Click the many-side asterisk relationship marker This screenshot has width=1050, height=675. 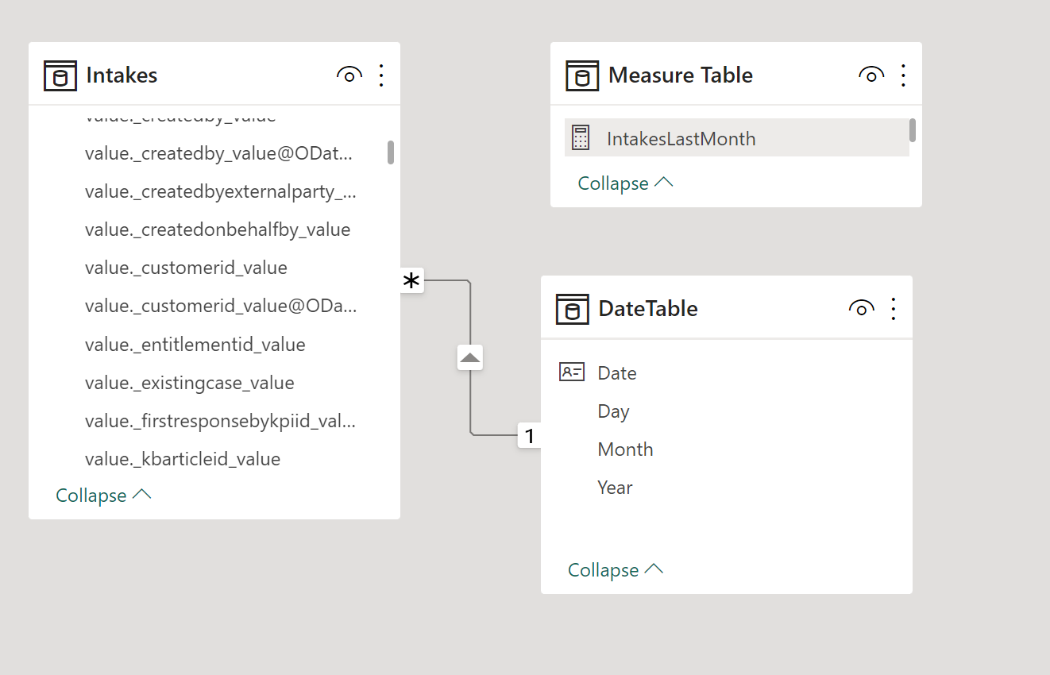pyautogui.click(x=411, y=280)
